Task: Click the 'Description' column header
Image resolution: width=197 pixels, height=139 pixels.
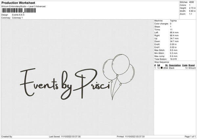Action: (175, 65)
